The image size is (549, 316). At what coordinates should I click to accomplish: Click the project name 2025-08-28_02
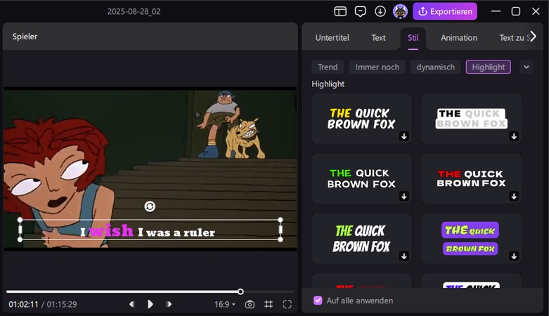tap(134, 11)
